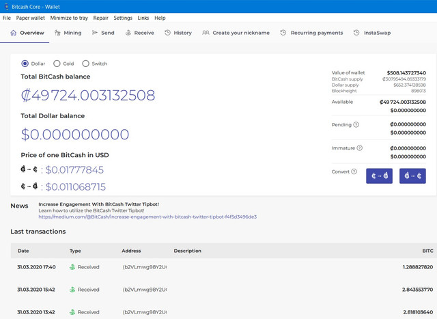
Task: Click the Receive hand-coin icon
Action: pyautogui.click(x=128, y=33)
